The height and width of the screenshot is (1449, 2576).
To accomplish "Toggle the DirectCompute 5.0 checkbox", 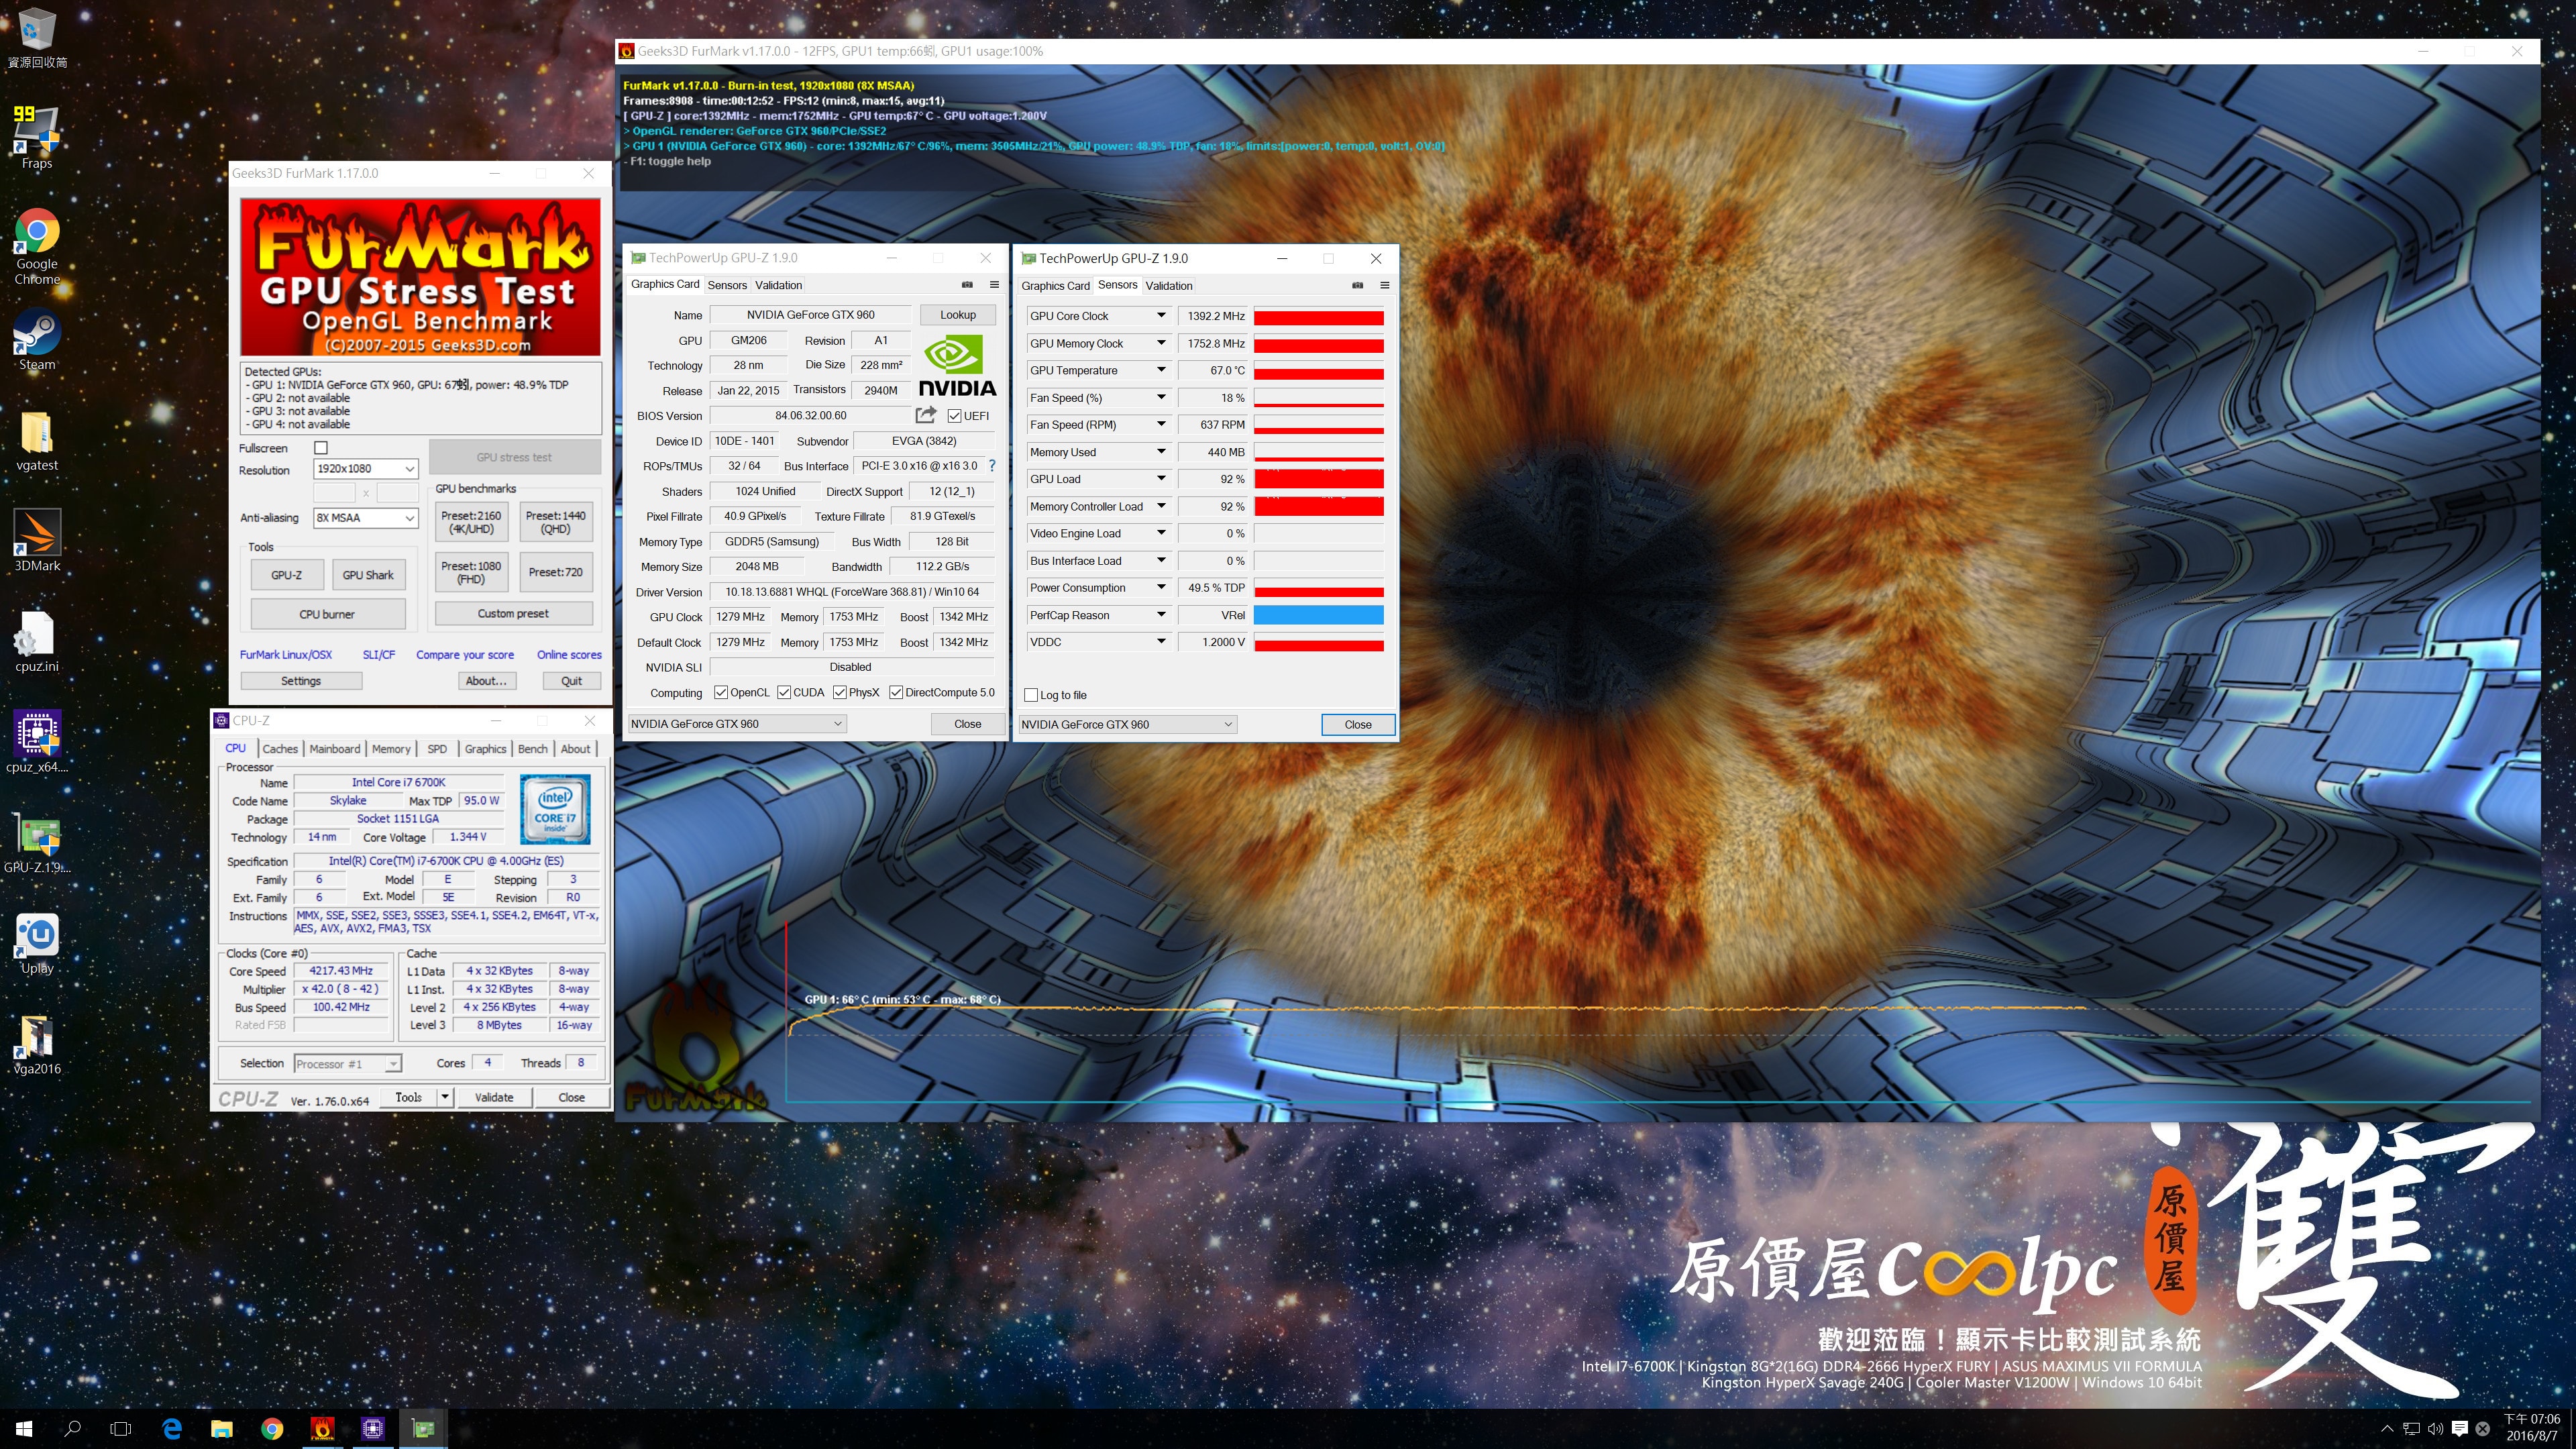I will pyautogui.click(x=896, y=692).
